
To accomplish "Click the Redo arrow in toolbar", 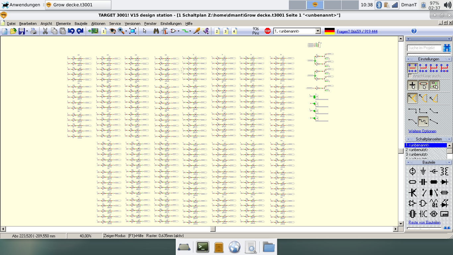I will [80, 31].
